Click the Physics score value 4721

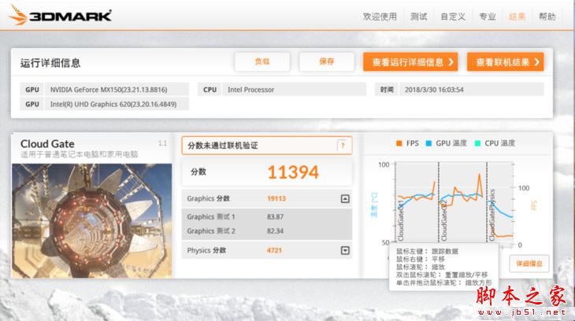[x=274, y=251]
